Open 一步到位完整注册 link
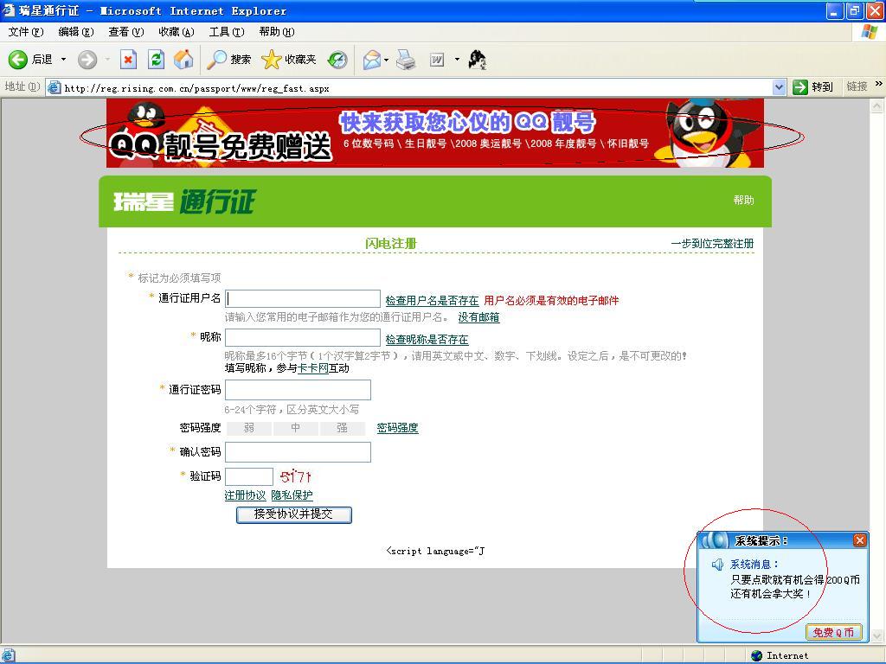 pyautogui.click(x=712, y=243)
